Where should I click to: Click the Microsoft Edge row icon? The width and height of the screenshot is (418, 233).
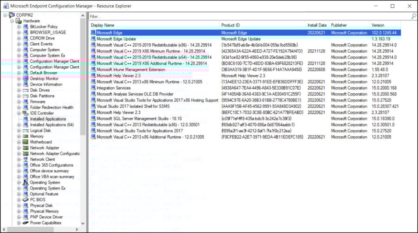(x=93, y=33)
